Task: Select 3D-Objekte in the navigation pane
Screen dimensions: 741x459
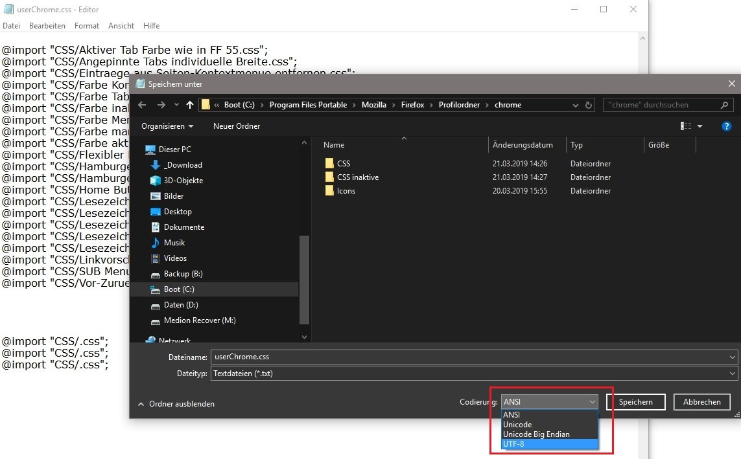Action: tap(183, 181)
